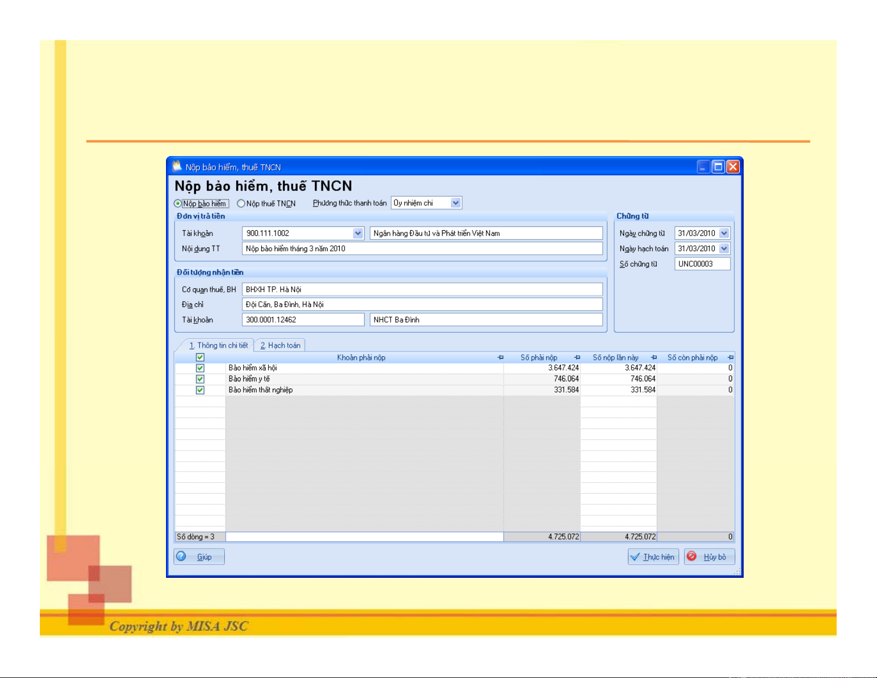This screenshot has height=678, width=877.
Task: Click the pin icon in Số nộp lần này header
Action: 653,358
